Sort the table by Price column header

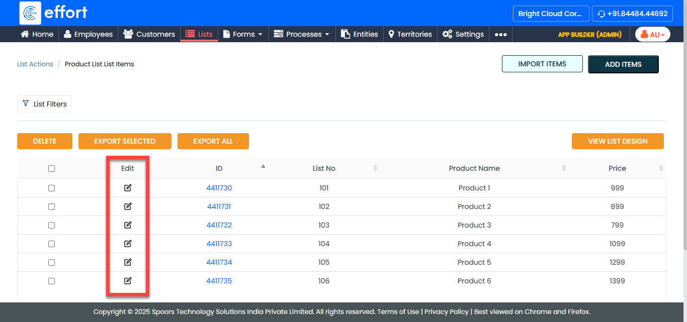click(x=617, y=168)
